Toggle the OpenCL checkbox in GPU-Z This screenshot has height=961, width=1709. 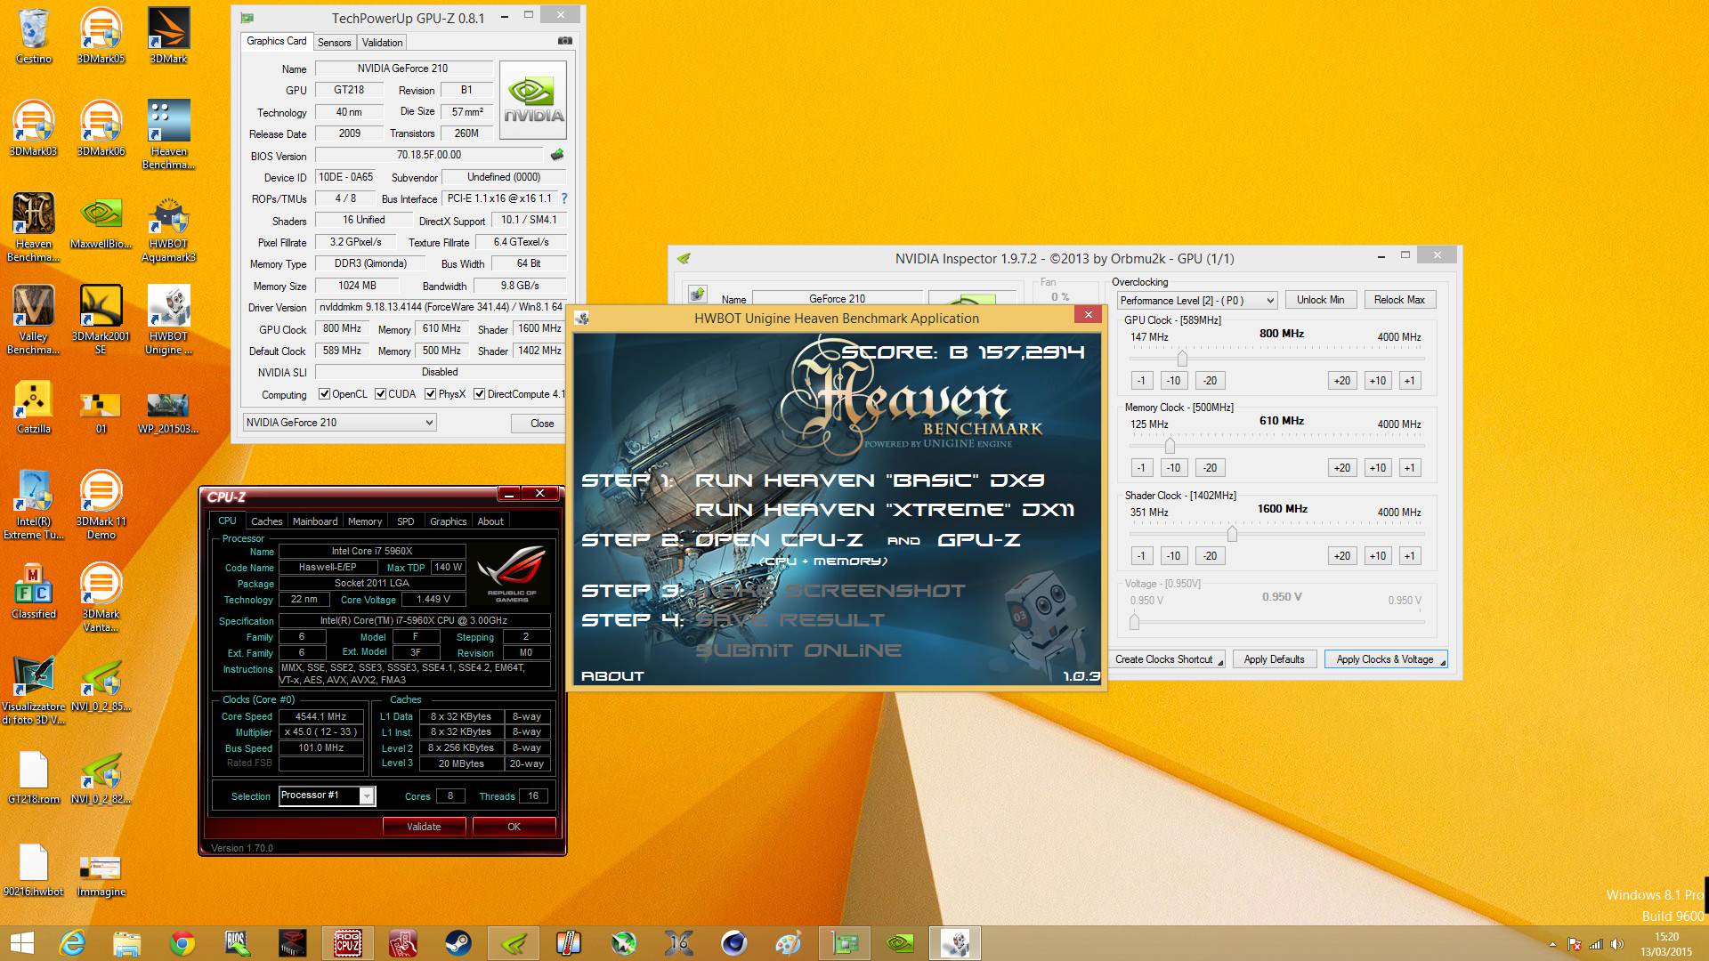pos(325,394)
